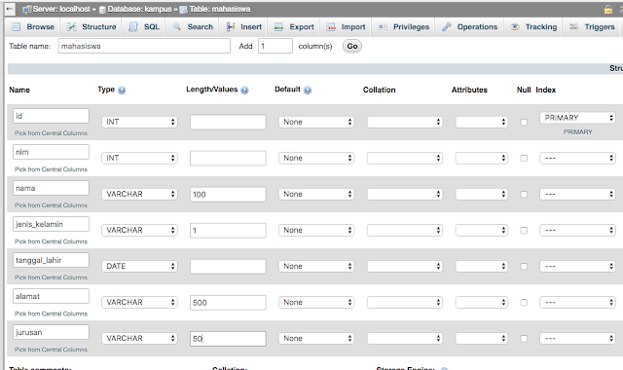The image size is (623, 370).
Task: Click Pick from Central Columns under nama
Action: pos(51,205)
